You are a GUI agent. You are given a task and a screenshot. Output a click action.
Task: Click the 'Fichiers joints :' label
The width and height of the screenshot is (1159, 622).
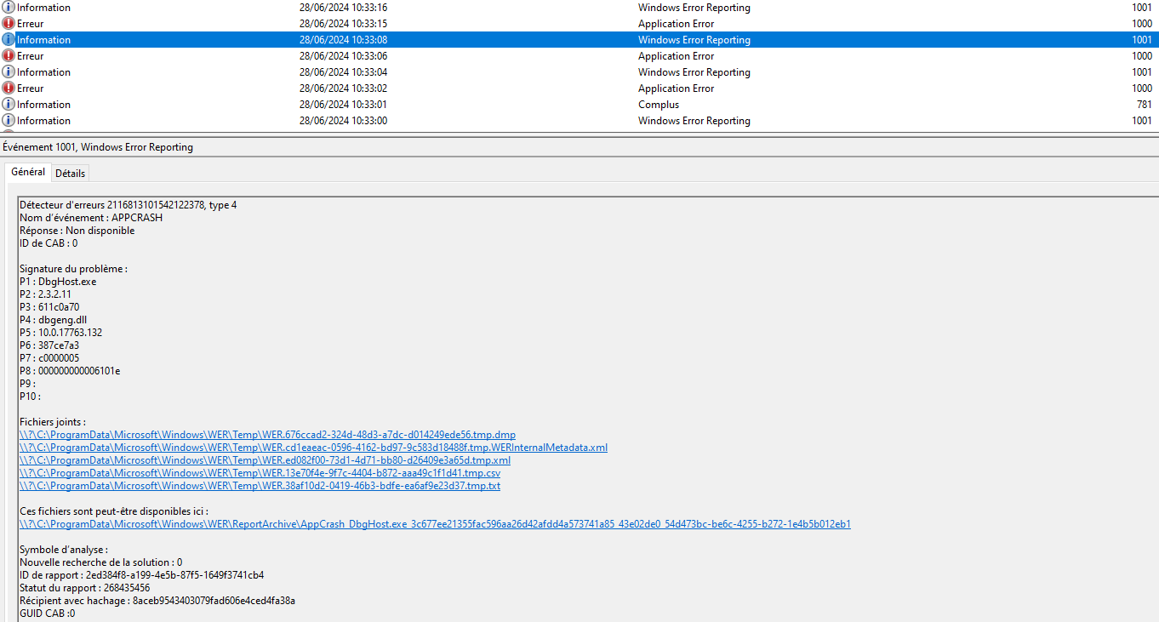point(53,422)
